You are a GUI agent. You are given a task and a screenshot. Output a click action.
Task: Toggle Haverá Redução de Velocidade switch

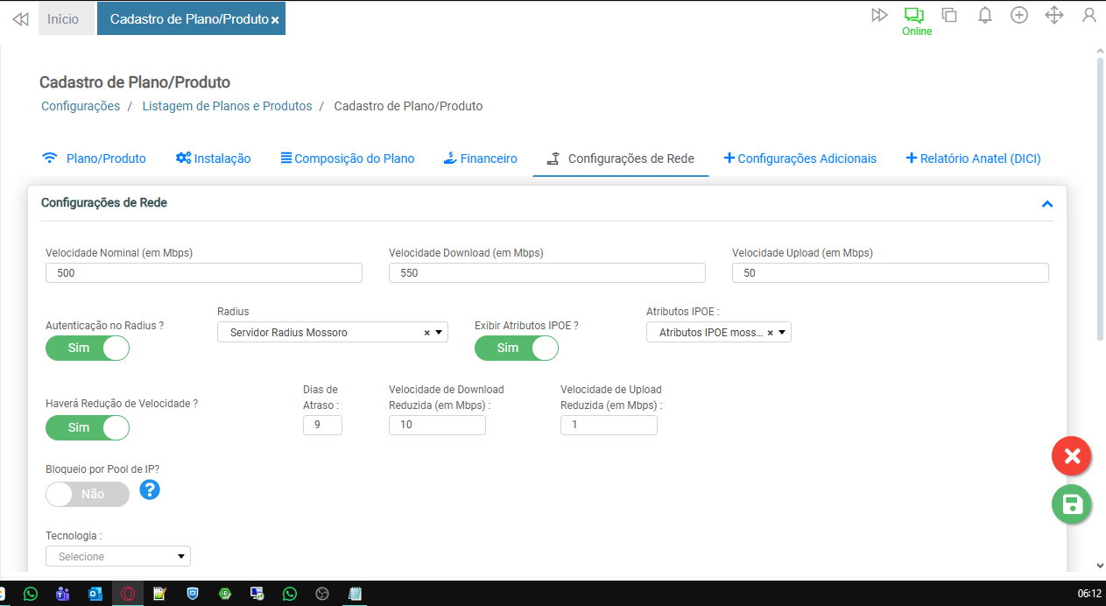[x=88, y=427]
